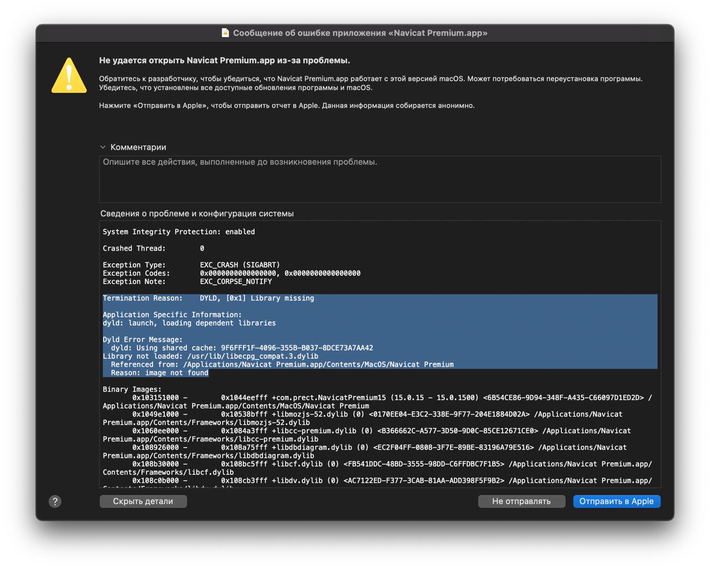Click the Binary Images heading
710x568 pixels.
pos(132,389)
